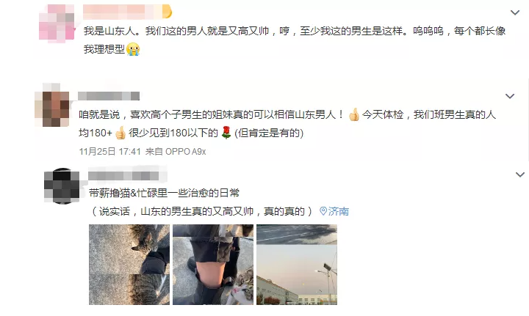529x316 pixels.
Task: Click the membership crown badge beside the first username
Action: (x=167, y=12)
